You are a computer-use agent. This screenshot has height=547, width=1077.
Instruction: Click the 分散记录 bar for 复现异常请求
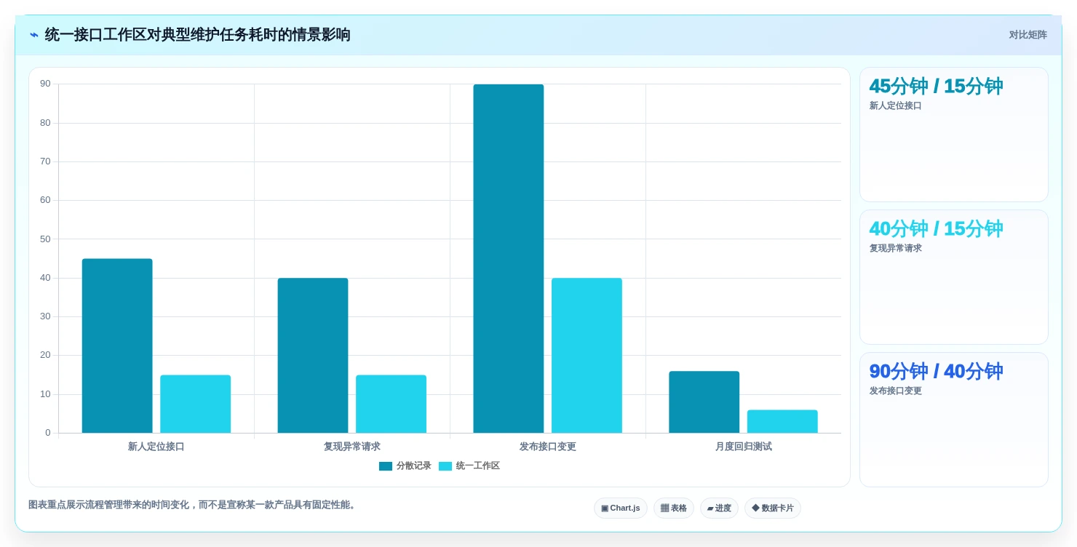[x=313, y=356]
